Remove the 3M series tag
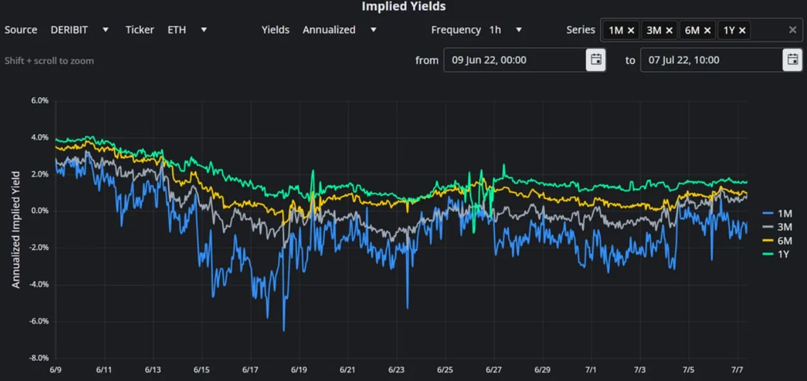 pyautogui.click(x=669, y=30)
